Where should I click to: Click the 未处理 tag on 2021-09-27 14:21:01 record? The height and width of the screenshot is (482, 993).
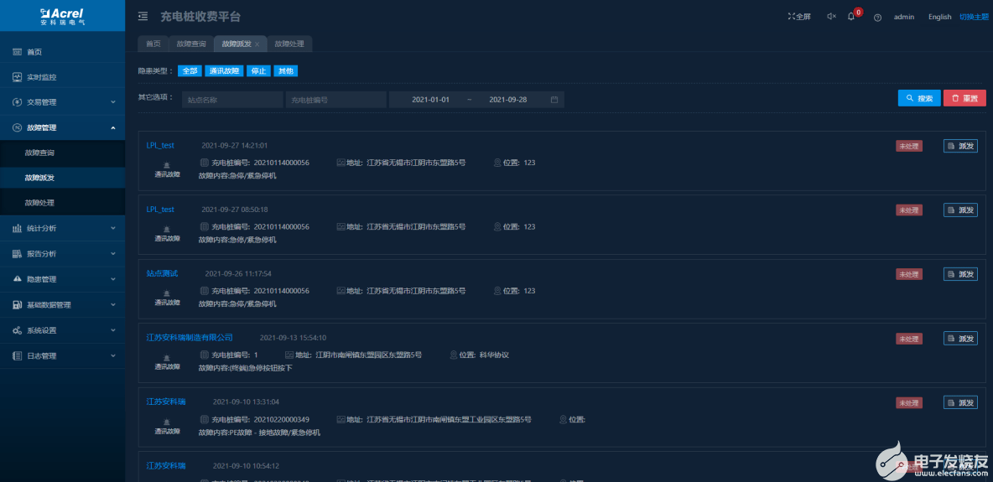click(x=909, y=147)
